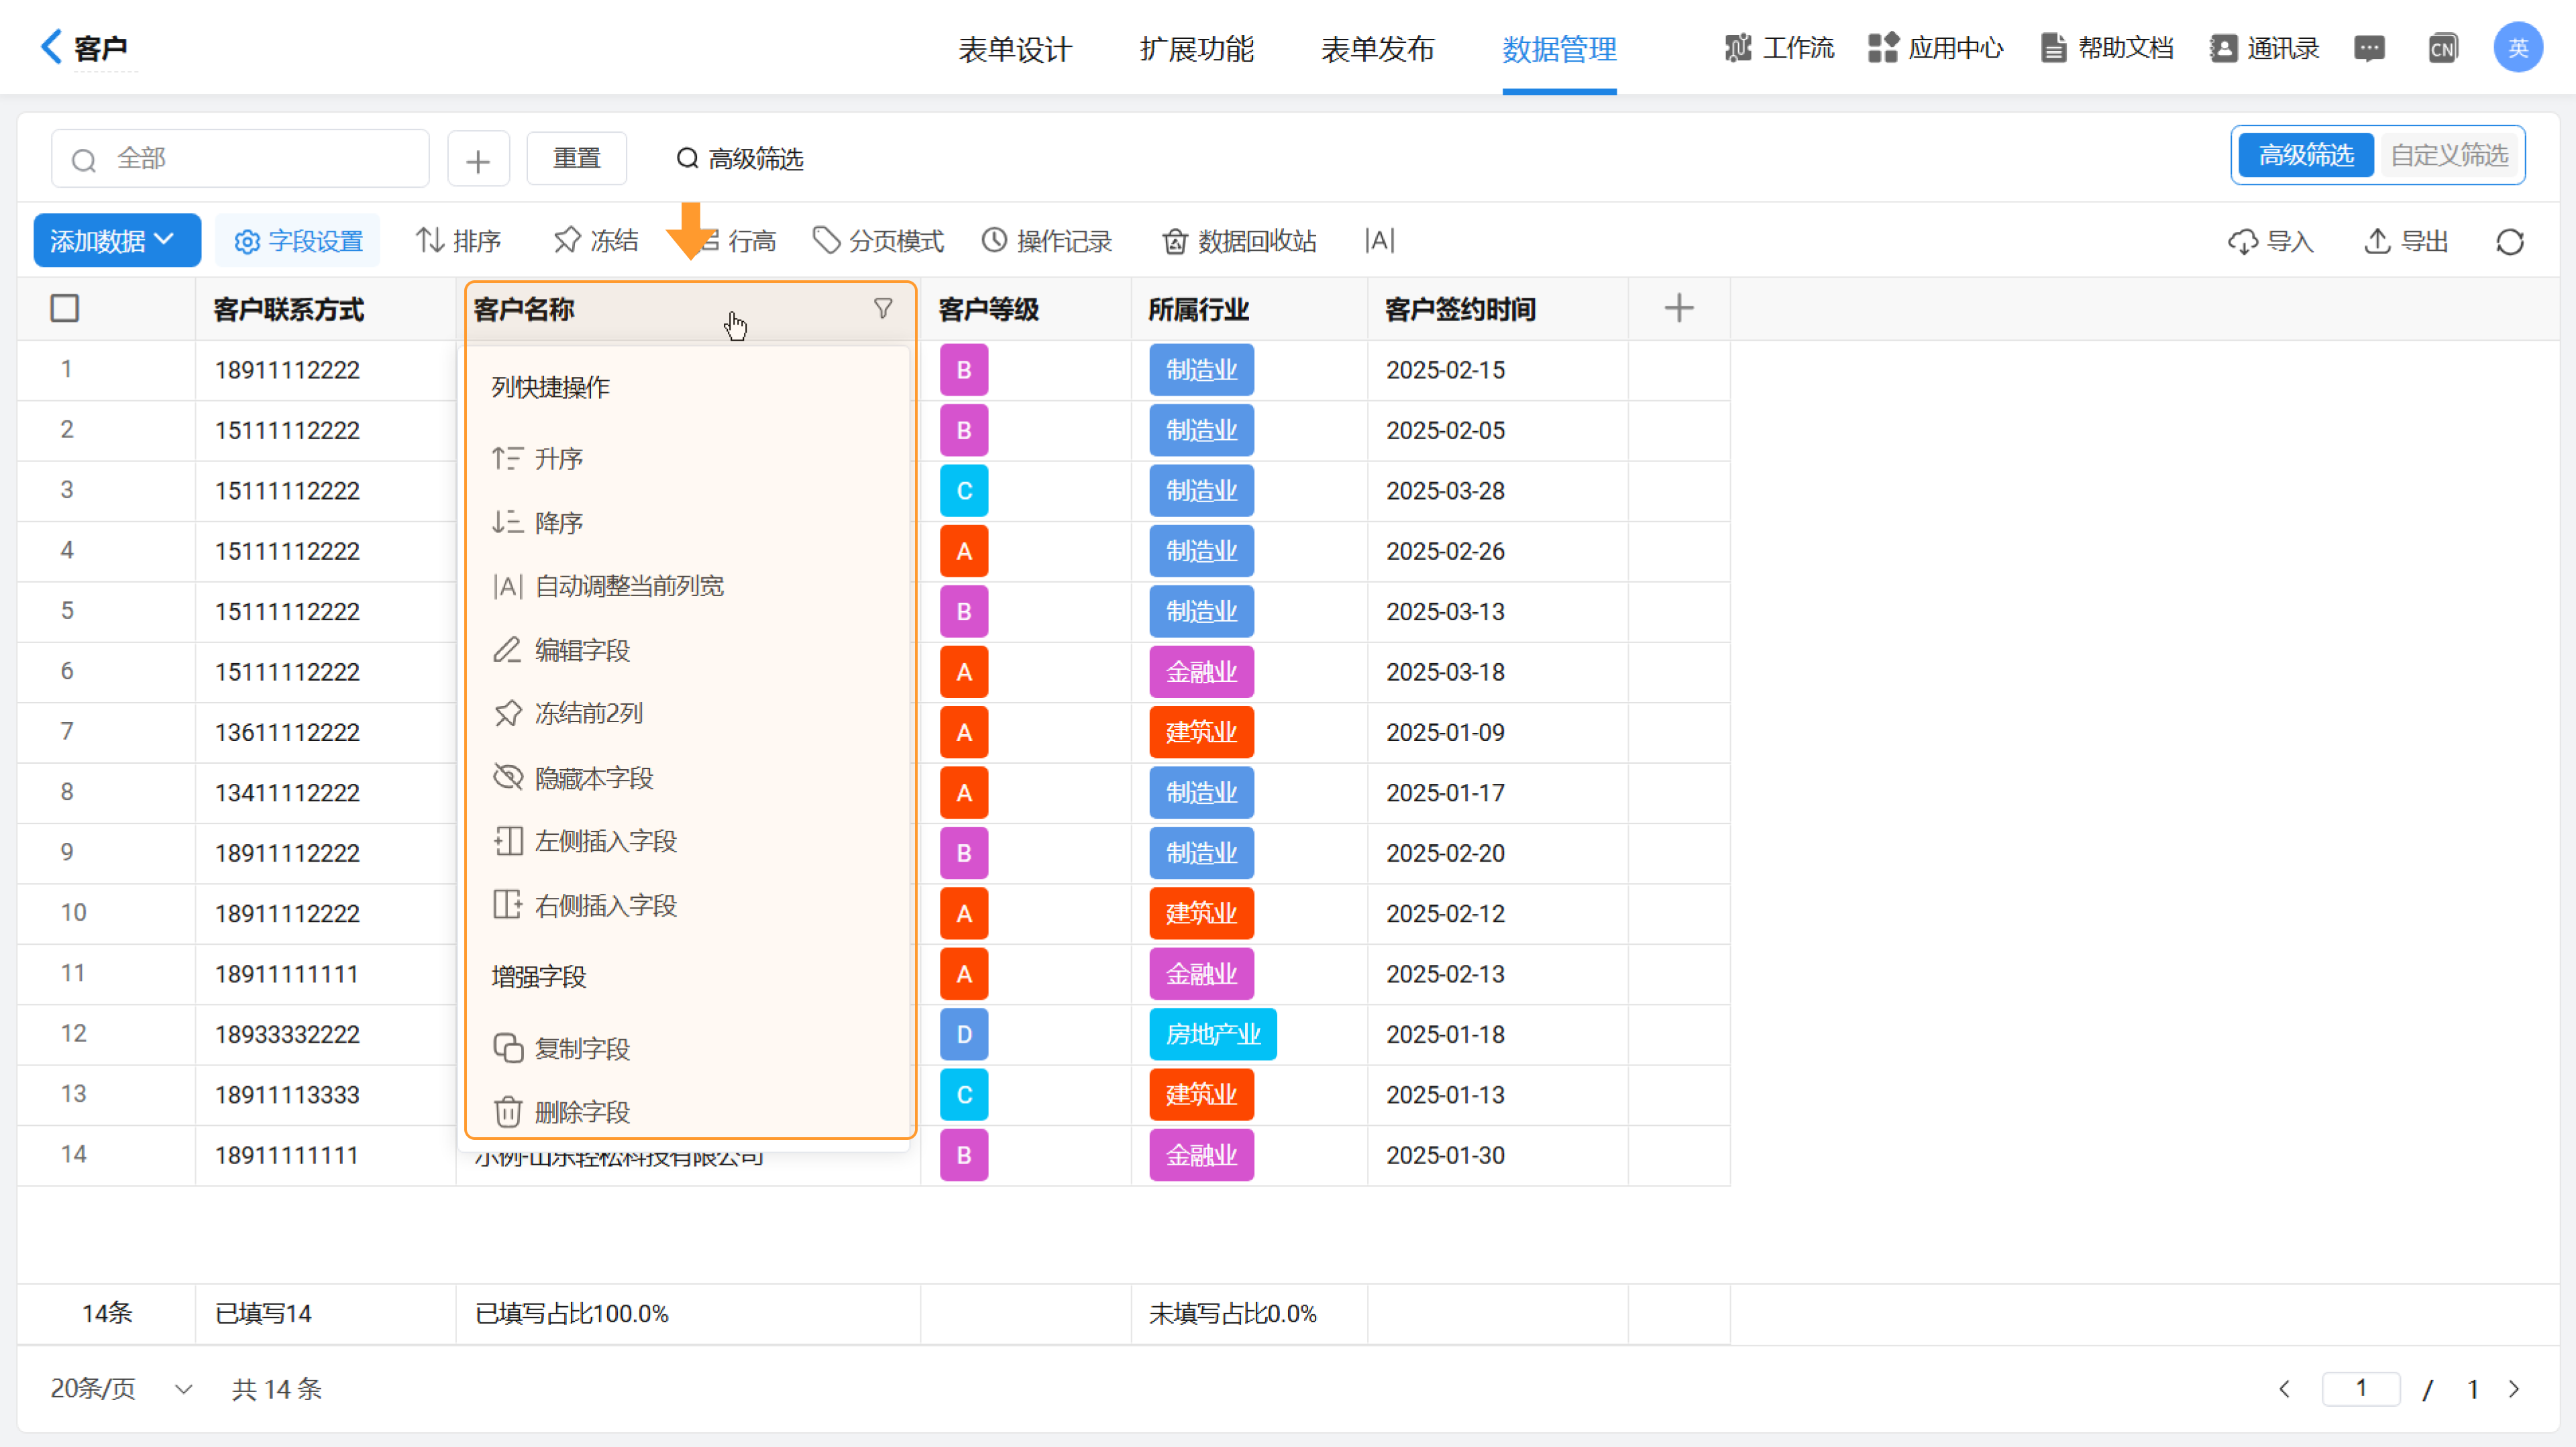
Task: Click 冻结 freeze toolbar item
Action: coord(595,241)
